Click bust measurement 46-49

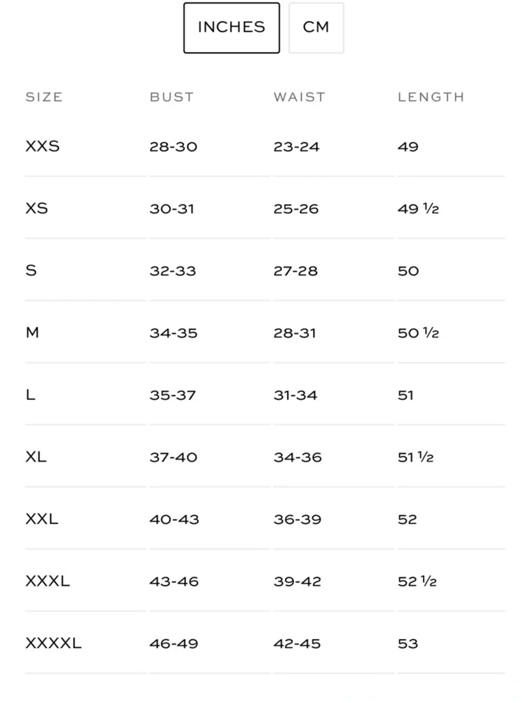coord(174,644)
